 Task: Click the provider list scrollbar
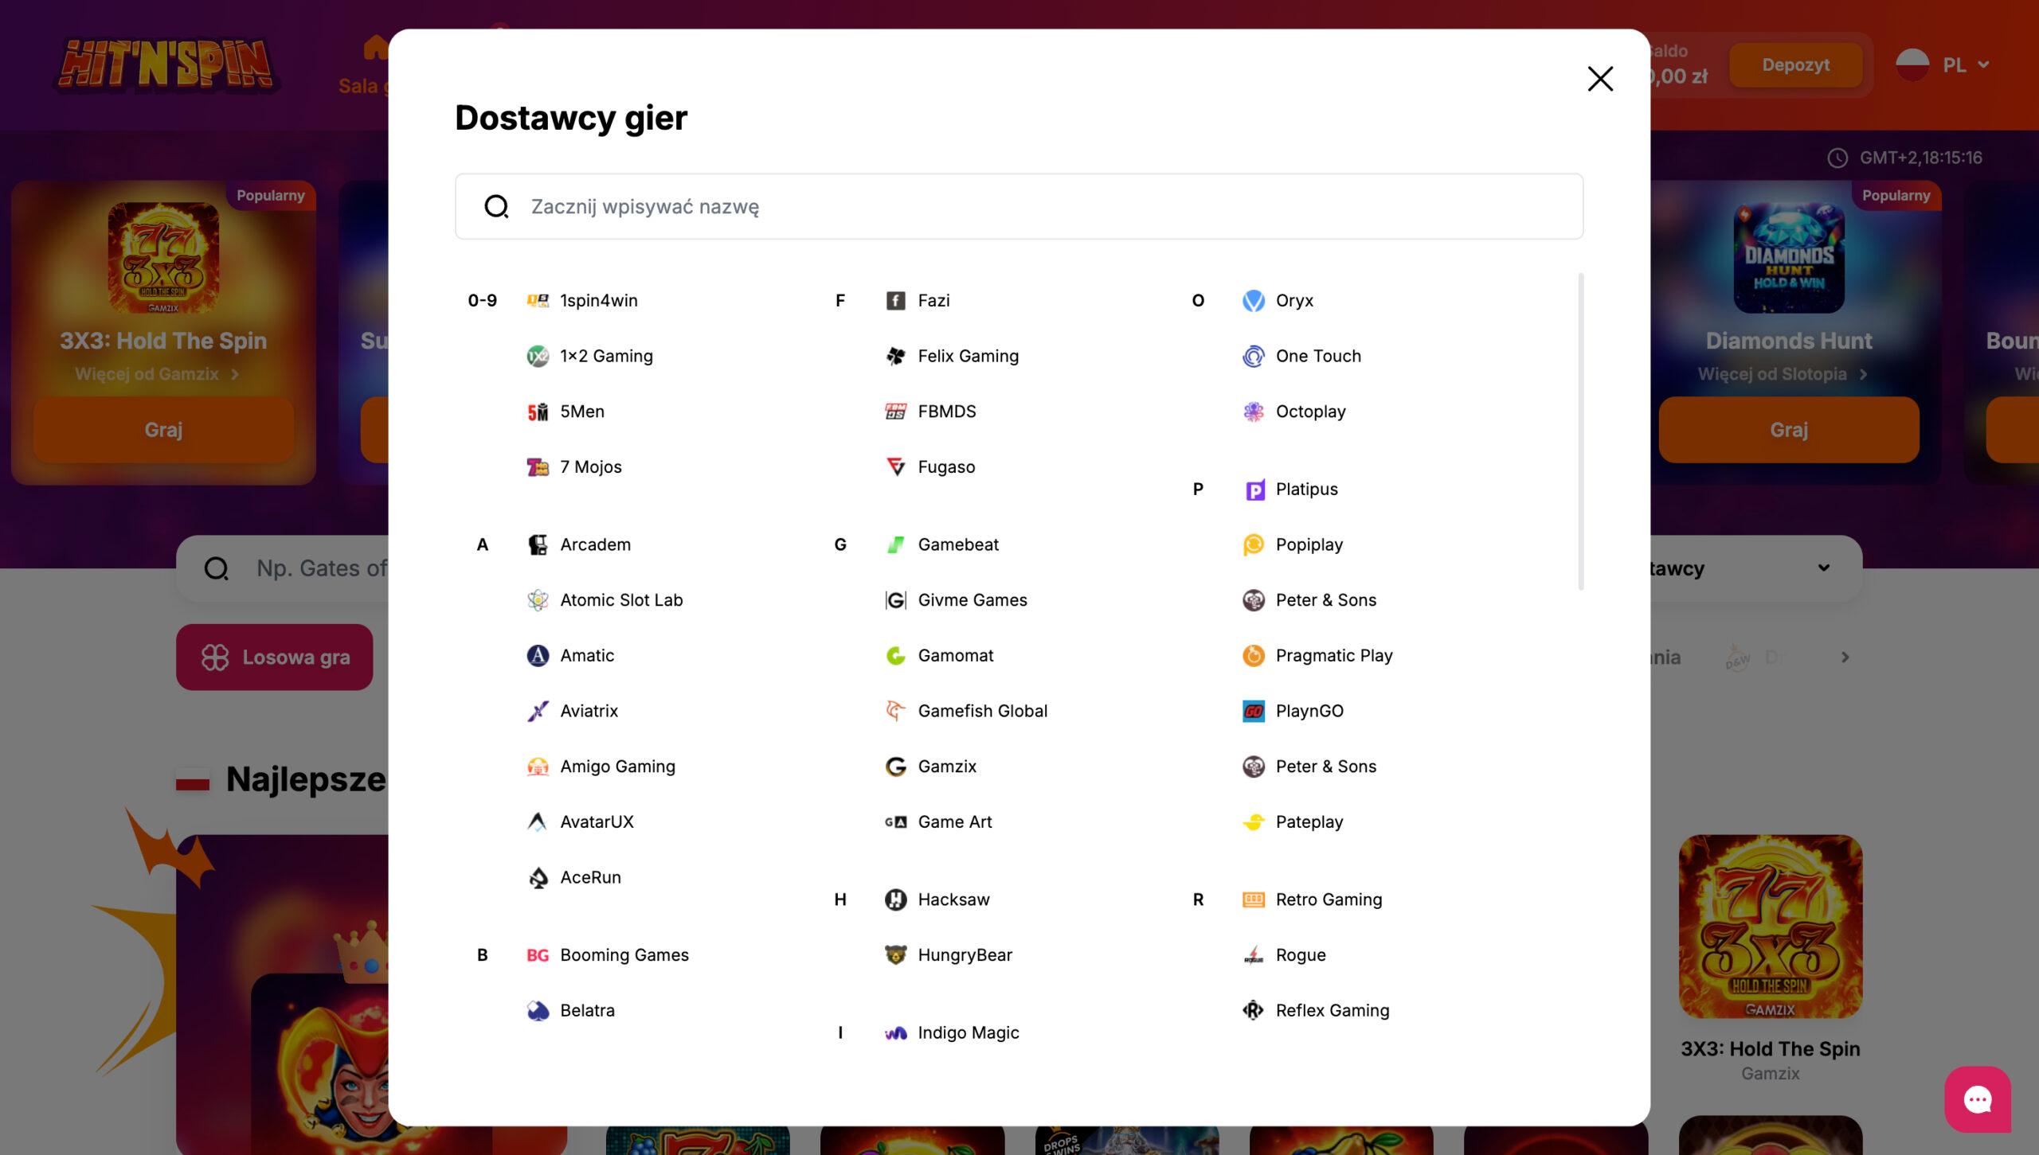click(x=1580, y=431)
